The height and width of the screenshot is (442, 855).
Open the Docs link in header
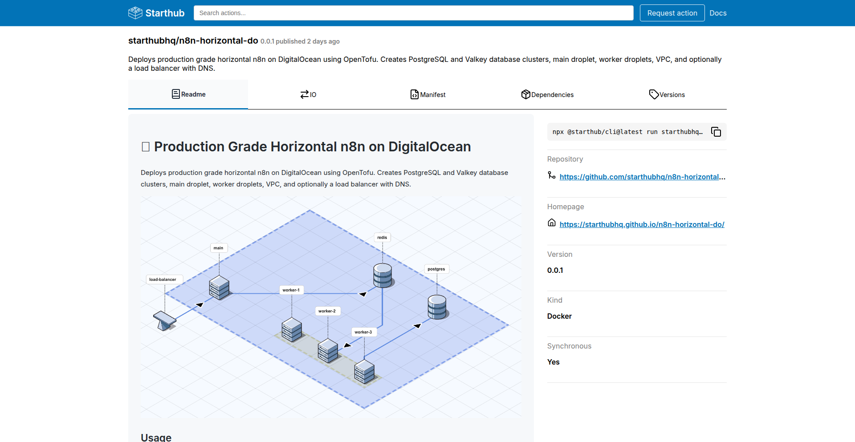(x=718, y=13)
